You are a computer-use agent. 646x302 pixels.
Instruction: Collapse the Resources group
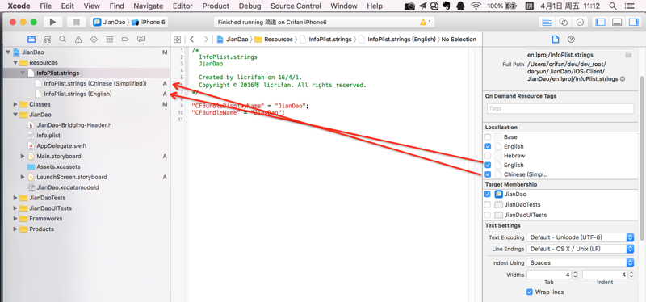(15, 63)
